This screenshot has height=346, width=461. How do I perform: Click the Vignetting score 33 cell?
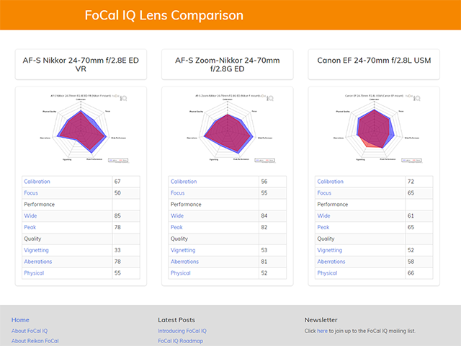(x=126, y=250)
